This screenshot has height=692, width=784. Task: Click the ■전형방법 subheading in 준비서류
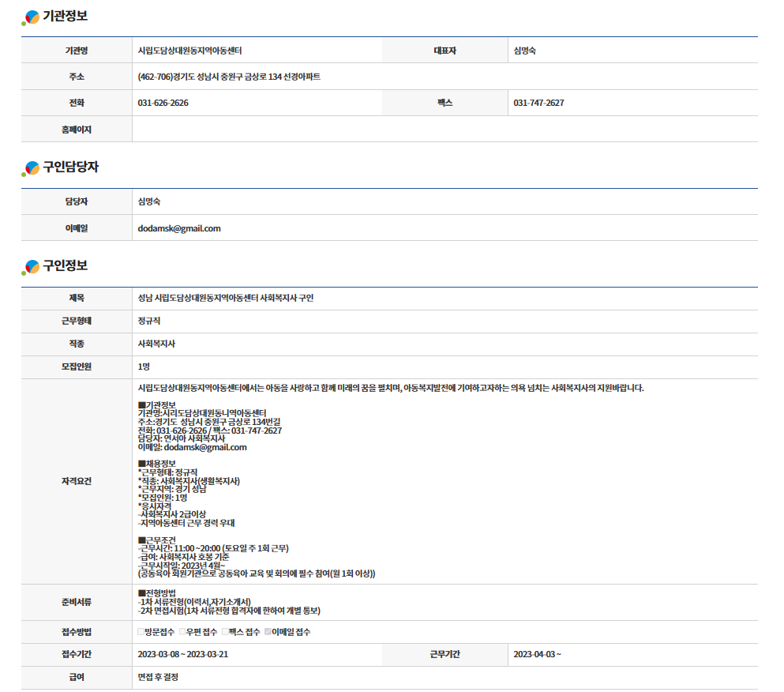pos(157,593)
